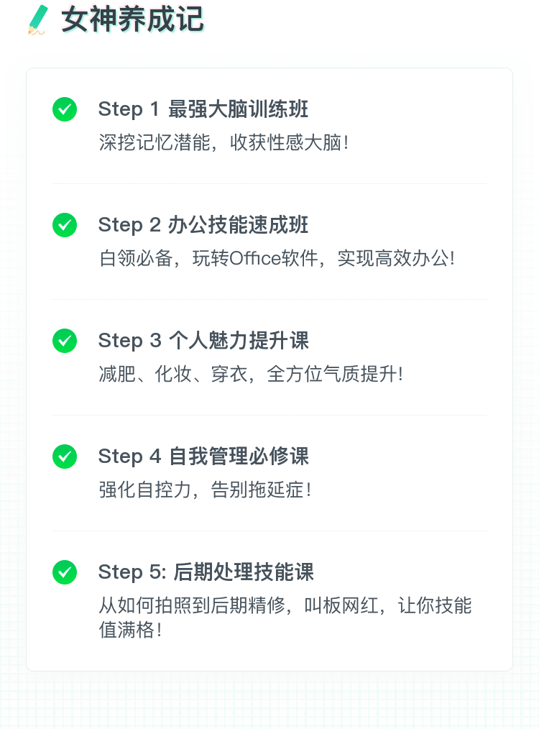This screenshot has width=539, height=729.
Task: Open Step 5 后期处理技能课 title
Action: pos(206,572)
